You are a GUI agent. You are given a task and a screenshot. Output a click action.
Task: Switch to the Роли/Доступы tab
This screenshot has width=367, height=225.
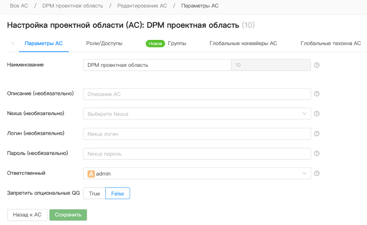[x=104, y=43]
